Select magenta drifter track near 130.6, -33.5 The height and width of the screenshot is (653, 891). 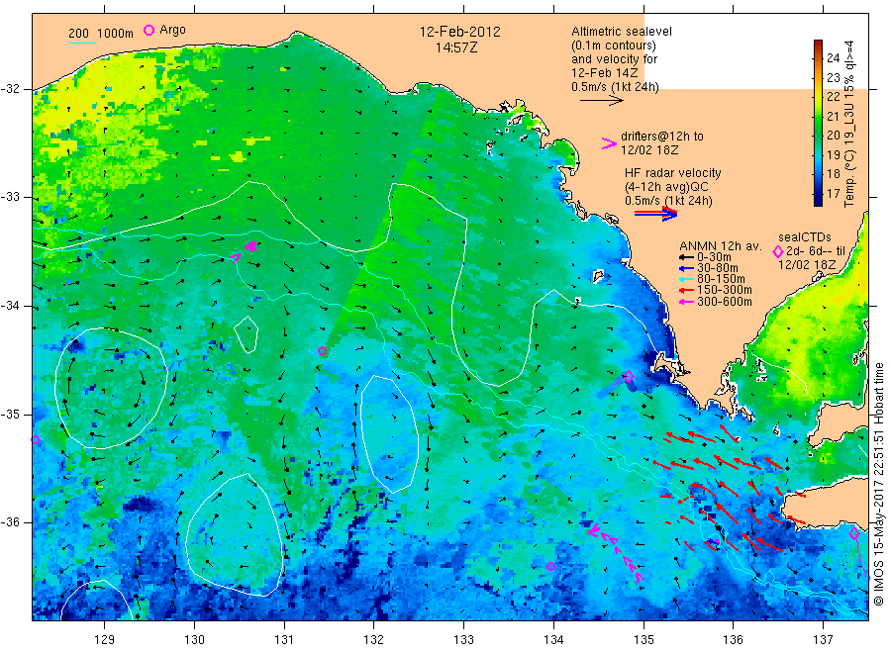pyautogui.click(x=246, y=251)
